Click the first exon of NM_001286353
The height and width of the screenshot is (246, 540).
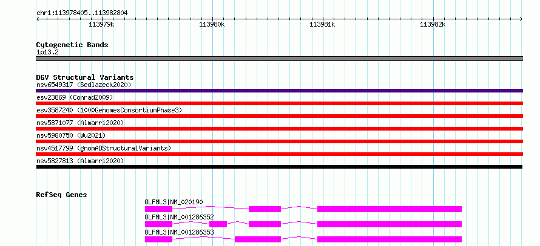point(158,239)
